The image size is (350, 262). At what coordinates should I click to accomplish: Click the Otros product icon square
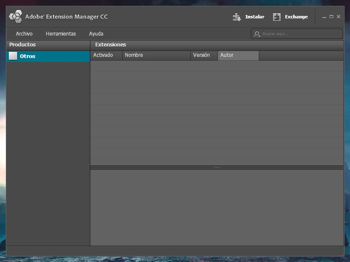coord(13,56)
